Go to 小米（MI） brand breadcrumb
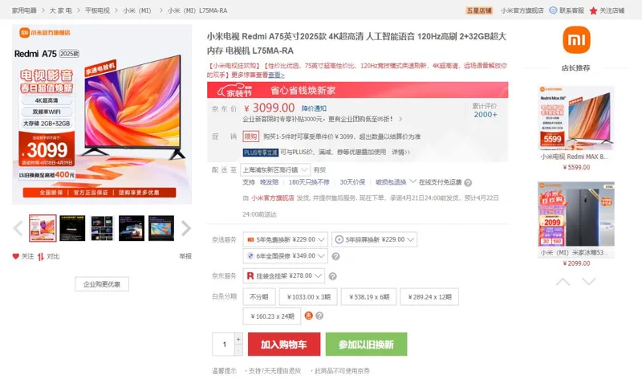This screenshot has width=642, height=383. coord(137,10)
